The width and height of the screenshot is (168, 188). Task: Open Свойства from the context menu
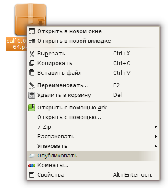point(94,175)
